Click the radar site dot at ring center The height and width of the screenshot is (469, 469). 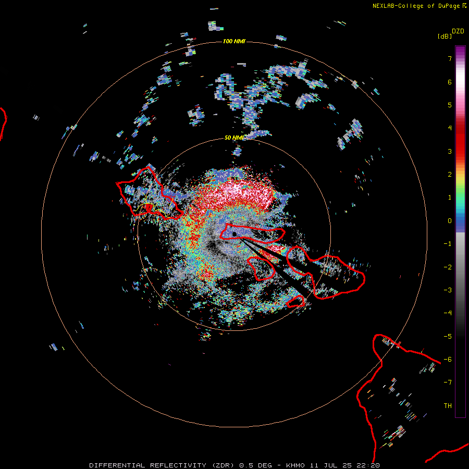[x=234, y=234]
